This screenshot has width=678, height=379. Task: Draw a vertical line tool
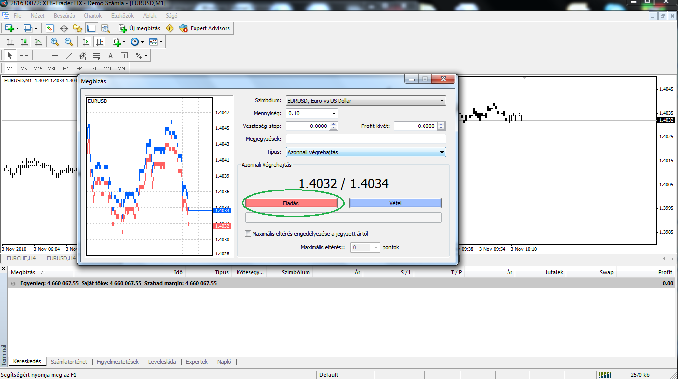[41, 55]
